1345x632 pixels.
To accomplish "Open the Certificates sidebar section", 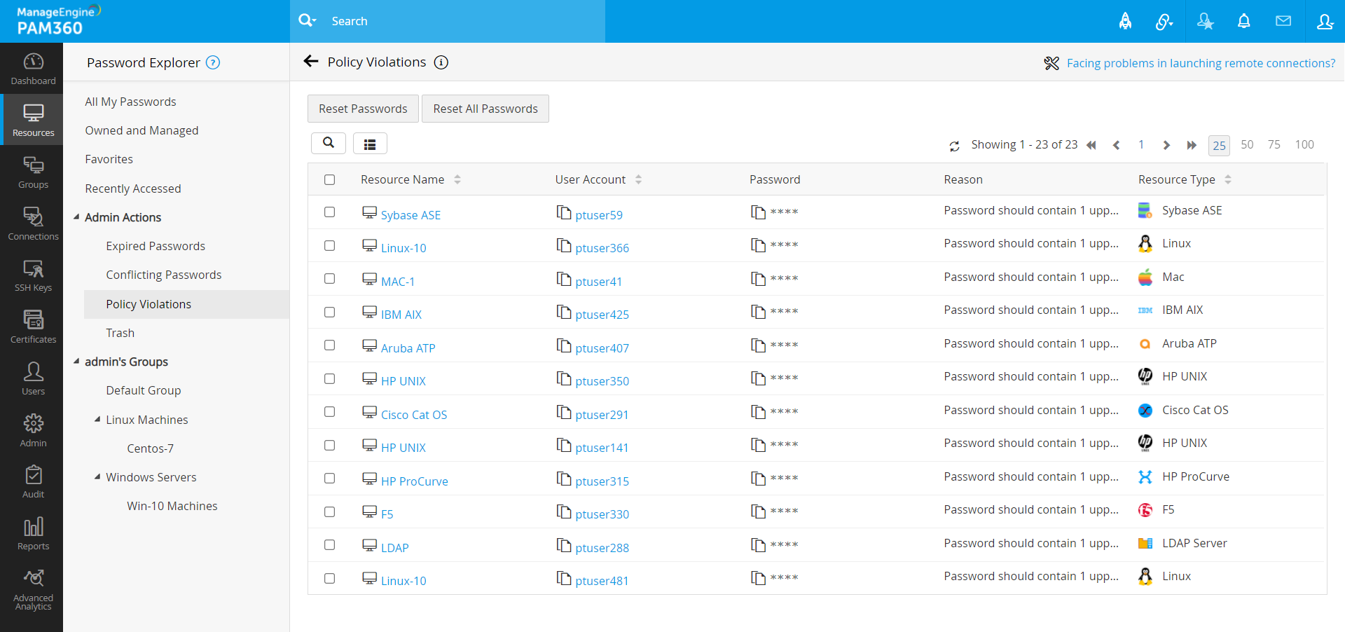I will (x=33, y=327).
